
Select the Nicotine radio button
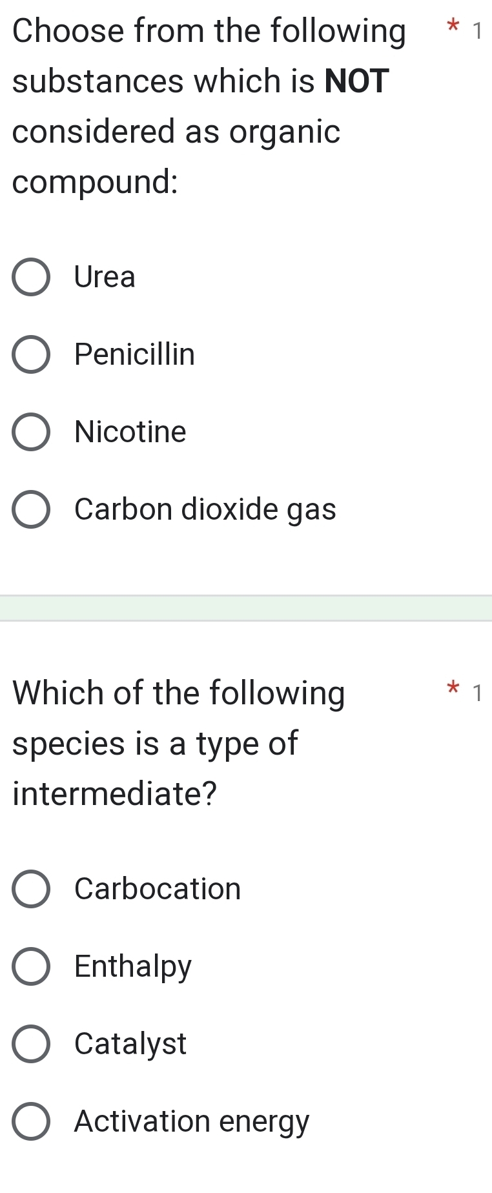point(31,433)
